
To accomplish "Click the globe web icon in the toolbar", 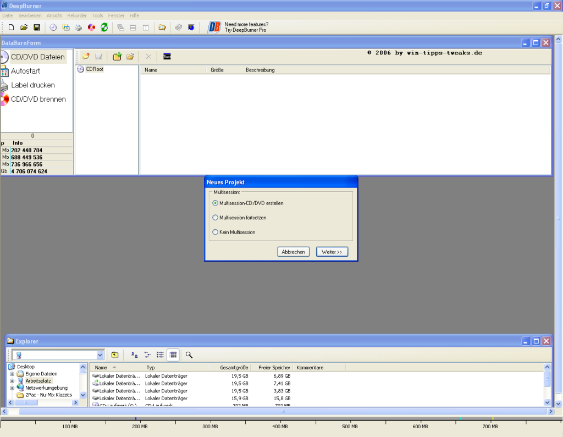I will tap(191, 27).
